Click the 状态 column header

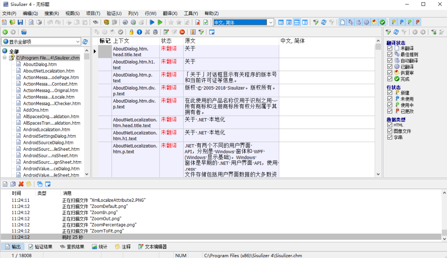[166, 41]
